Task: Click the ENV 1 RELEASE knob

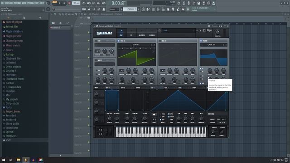Action: click(145, 118)
